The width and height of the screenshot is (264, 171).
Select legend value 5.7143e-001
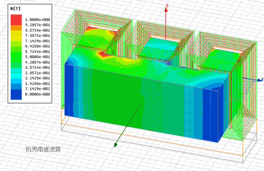[38, 51]
